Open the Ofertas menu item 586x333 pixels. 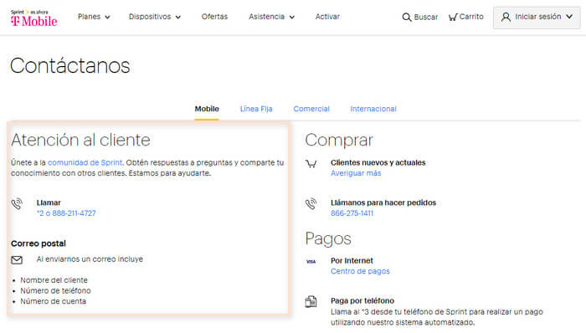coord(214,17)
